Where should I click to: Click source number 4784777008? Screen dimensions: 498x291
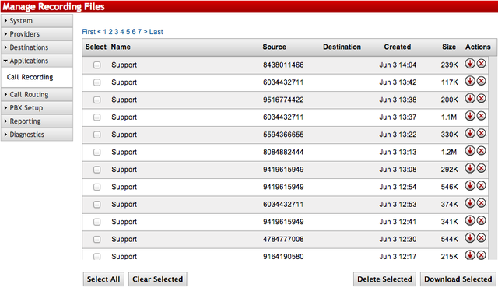(283, 239)
